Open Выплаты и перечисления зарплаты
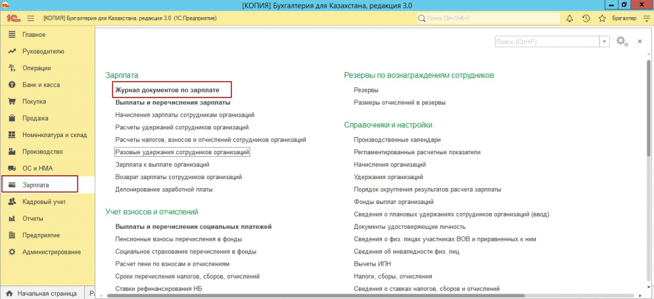Viewport: 654px width, 299px height. tap(172, 102)
